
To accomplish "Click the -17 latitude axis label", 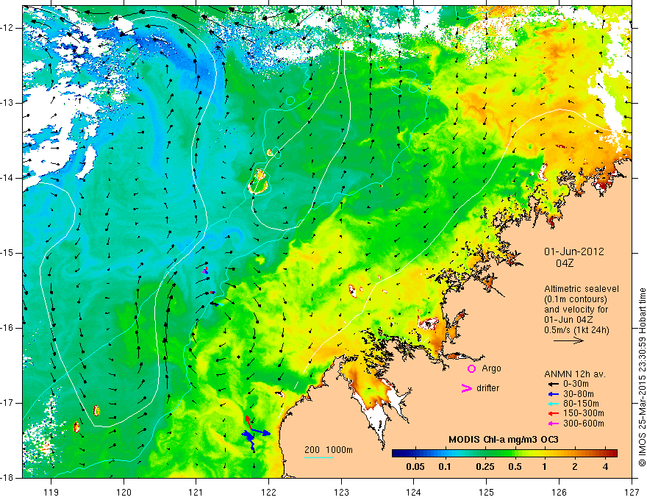I will [x=7, y=403].
